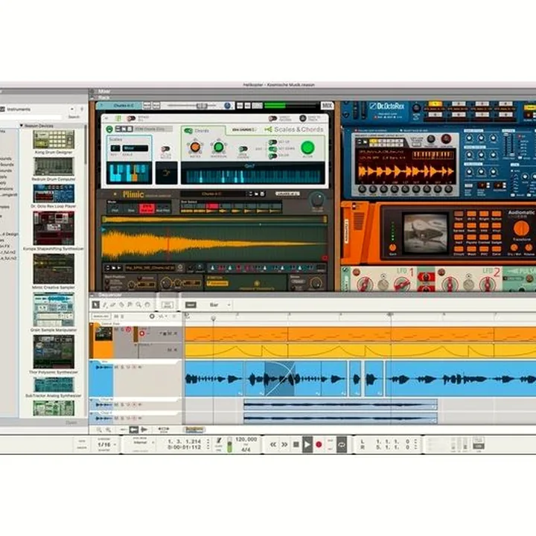Open the Mimic patch name display
Viewport: 536px width, 536px height.
point(214,194)
